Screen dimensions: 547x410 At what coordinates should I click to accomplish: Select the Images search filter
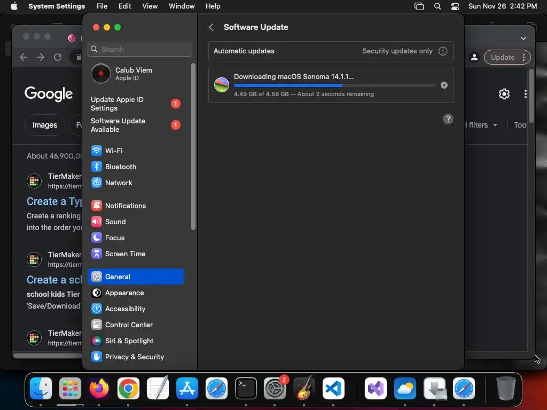[x=45, y=125]
